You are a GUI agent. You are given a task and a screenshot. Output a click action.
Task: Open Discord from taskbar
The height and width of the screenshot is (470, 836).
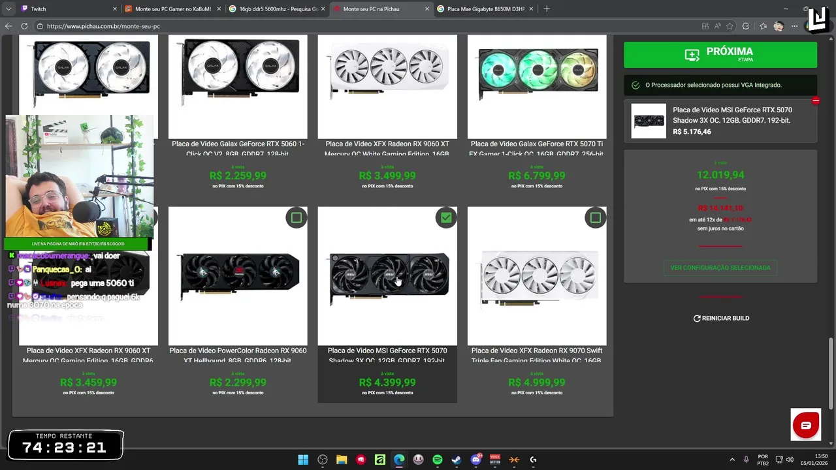(x=476, y=460)
